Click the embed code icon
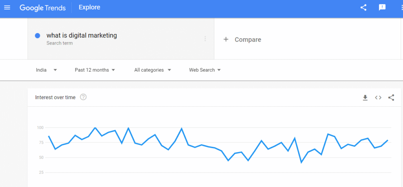The image size is (403, 187). (378, 98)
